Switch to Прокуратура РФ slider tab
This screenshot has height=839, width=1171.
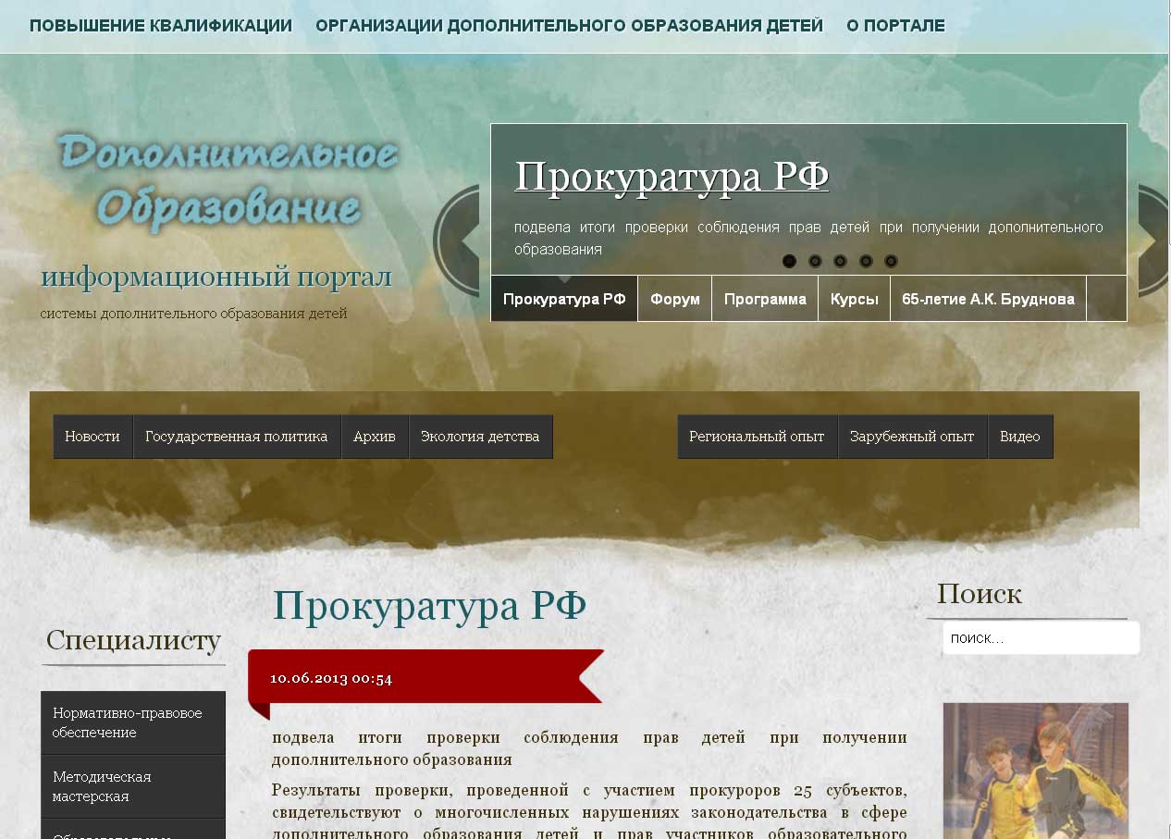pos(564,299)
